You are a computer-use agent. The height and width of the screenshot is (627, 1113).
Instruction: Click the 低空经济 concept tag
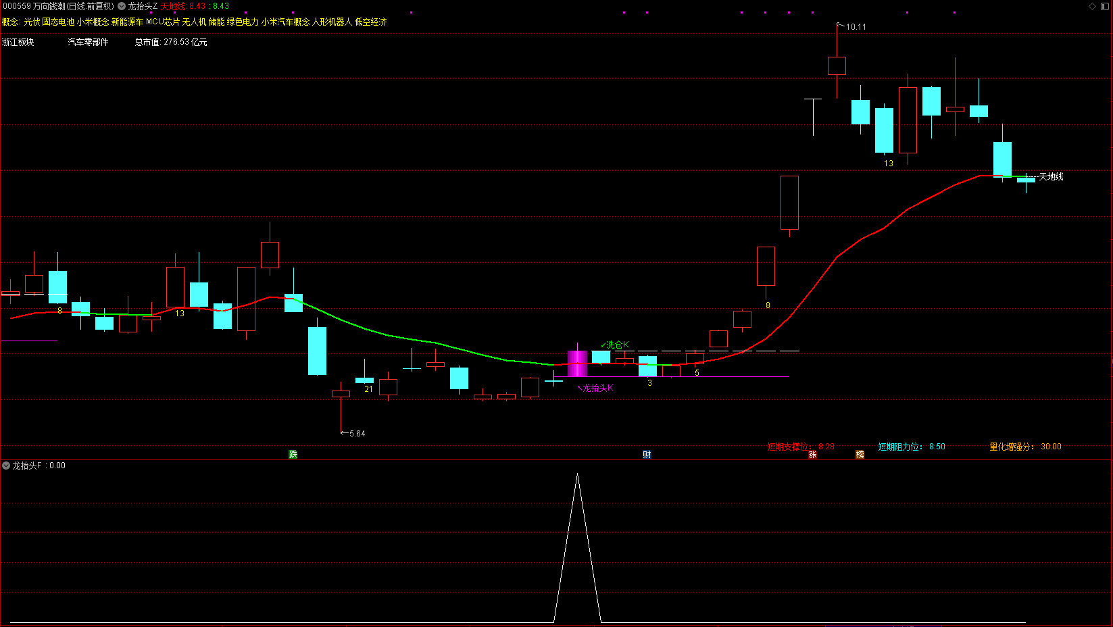pyautogui.click(x=371, y=22)
